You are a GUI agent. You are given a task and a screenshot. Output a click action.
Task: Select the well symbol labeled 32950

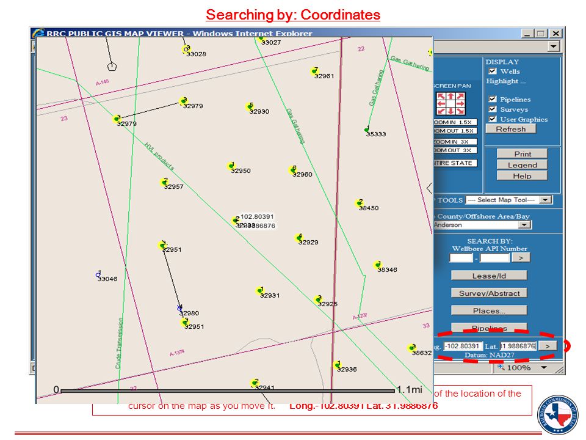pos(231,166)
